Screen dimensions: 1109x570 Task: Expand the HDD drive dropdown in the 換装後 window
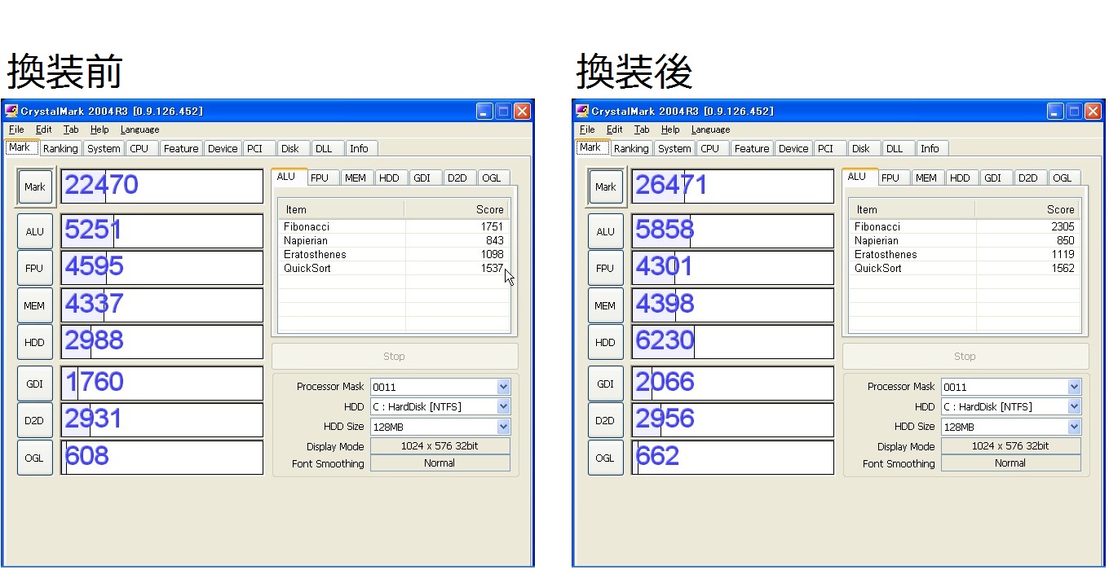pos(1074,406)
